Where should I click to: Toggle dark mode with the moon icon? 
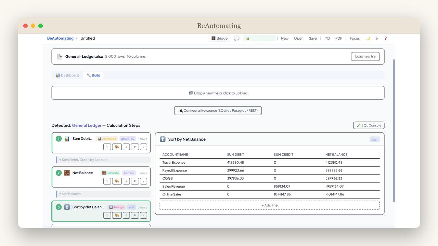tap(368, 38)
